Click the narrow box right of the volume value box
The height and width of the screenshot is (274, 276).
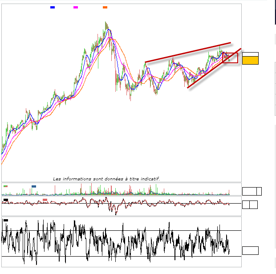tap(259, 191)
